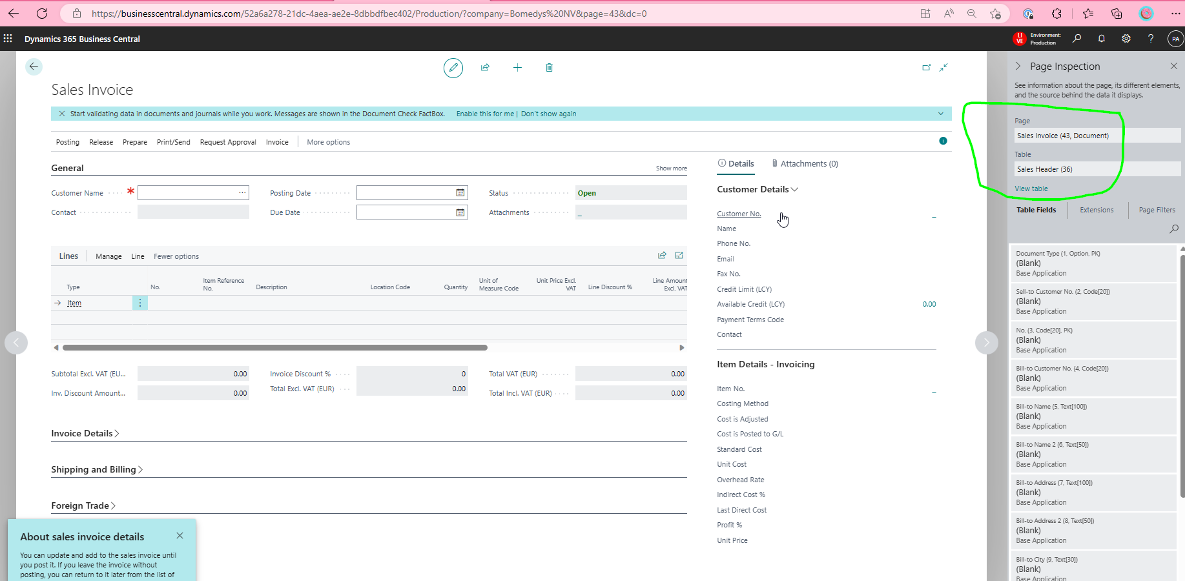Click the search magnifier in top bar
Image resolution: width=1185 pixels, height=581 pixels.
tap(1077, 39)
